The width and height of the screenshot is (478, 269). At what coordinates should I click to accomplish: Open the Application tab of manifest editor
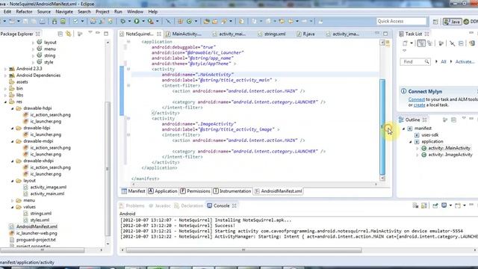tap(163, 191)
